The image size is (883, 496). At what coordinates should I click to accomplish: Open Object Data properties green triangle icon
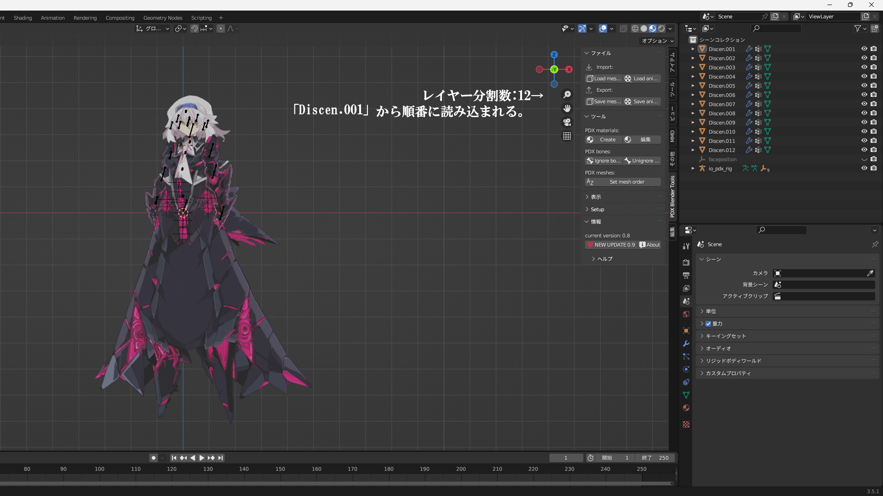(x=686, y=395)
